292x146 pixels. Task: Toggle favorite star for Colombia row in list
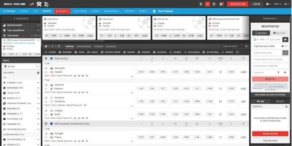click(x=46, y=89)
